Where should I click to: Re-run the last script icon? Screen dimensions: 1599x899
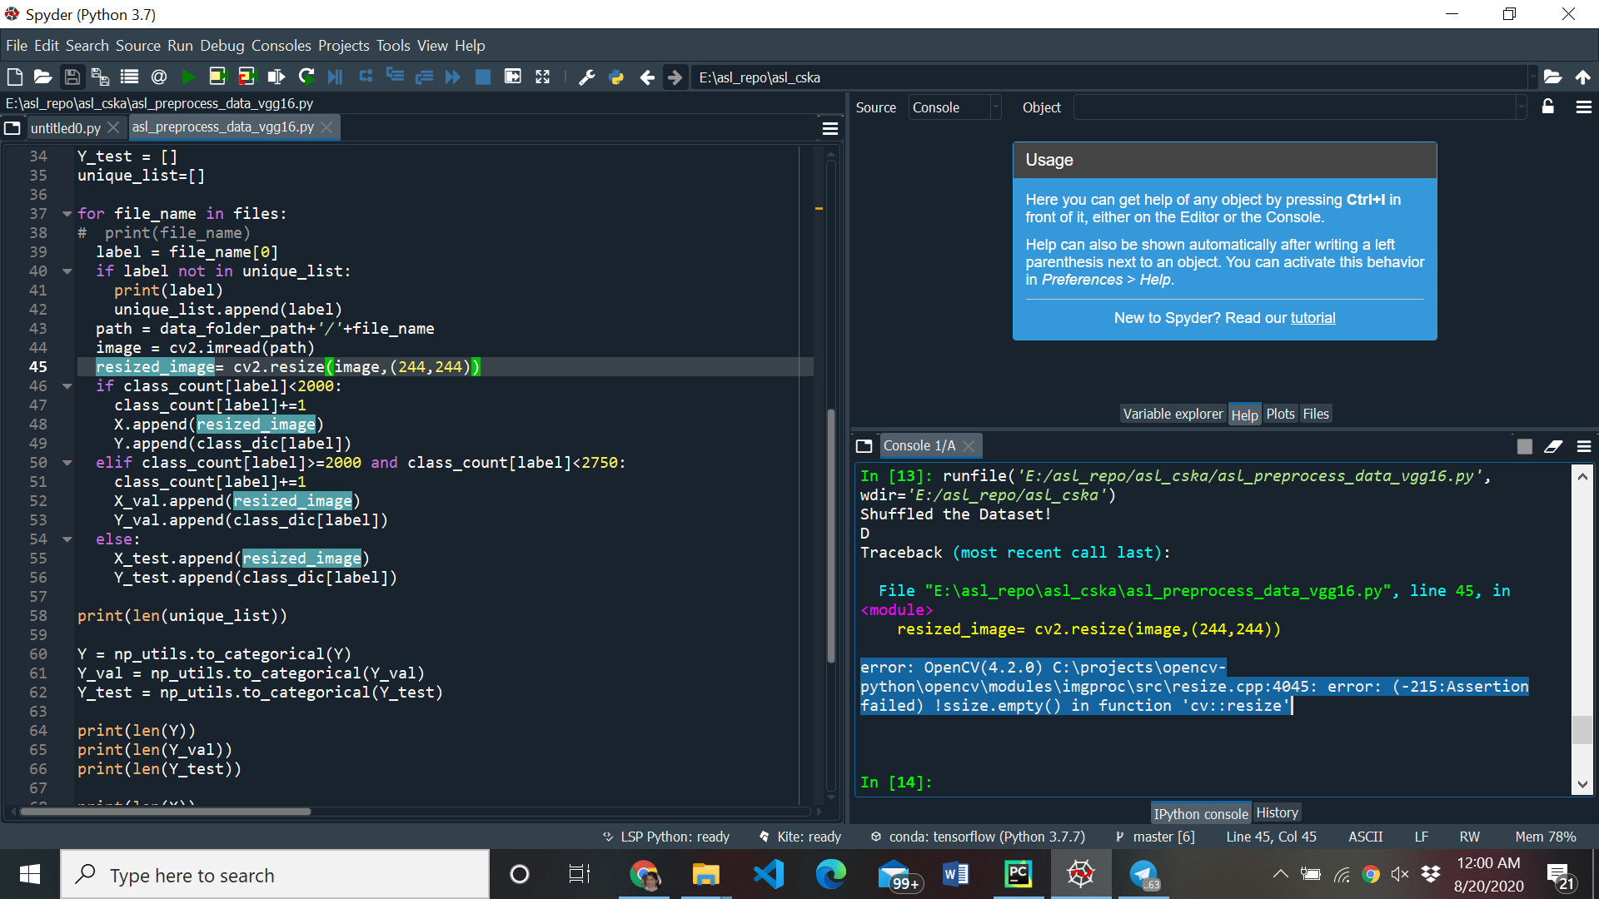pos(306,77)
